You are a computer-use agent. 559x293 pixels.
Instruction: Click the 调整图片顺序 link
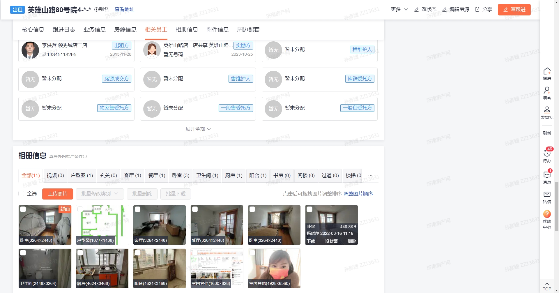coord(358,194)
